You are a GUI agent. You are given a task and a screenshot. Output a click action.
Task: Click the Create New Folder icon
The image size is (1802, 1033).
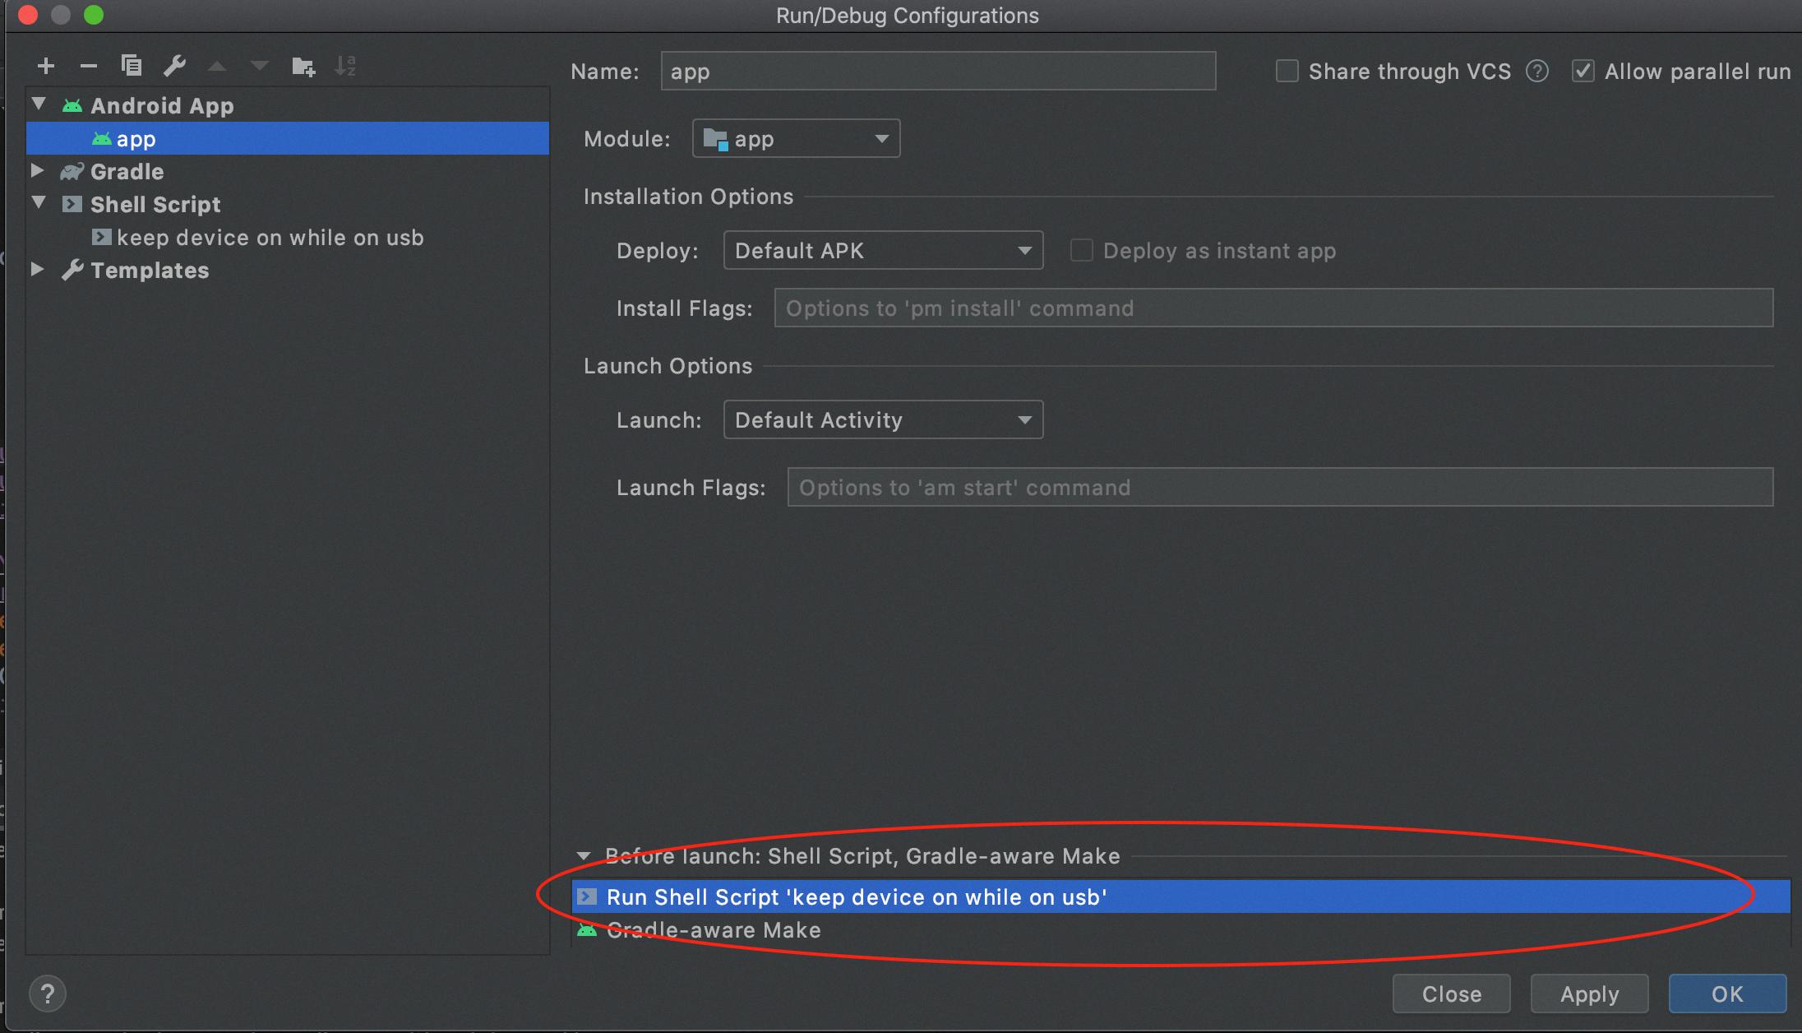point(303,66)
